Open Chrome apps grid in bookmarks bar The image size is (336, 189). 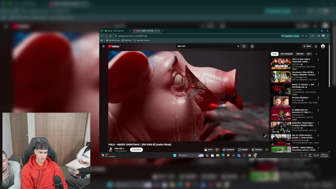click(102, 40)
